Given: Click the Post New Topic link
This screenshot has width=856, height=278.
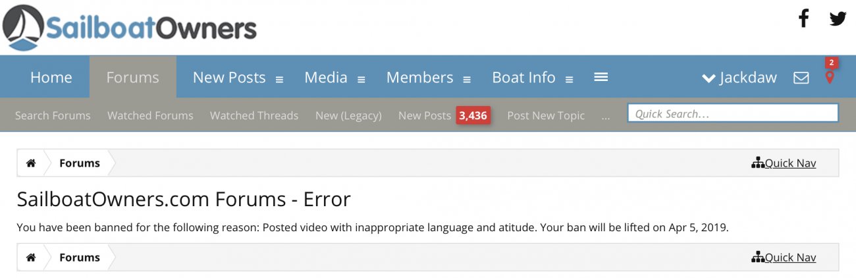Looking at the screenshot, I should pos(546,115).
